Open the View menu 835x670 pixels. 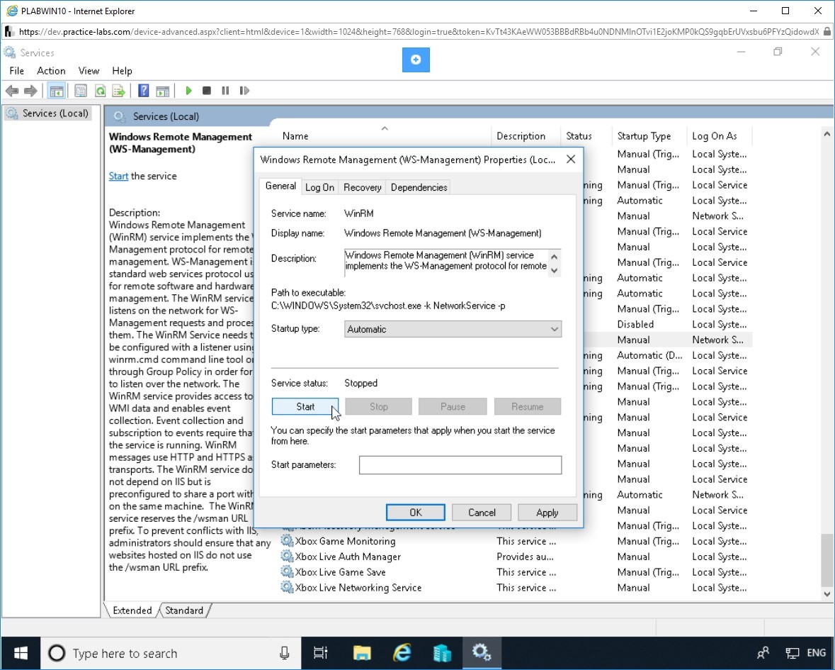[89, 71]
